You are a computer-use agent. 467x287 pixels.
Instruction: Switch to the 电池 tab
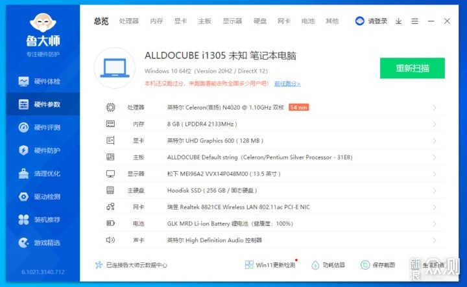[x=308, y=21]
